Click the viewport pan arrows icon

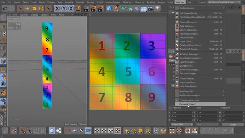(x=75, y=15)
